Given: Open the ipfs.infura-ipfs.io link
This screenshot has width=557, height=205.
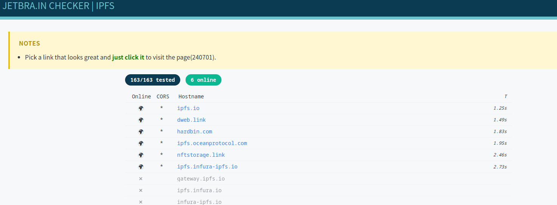Looking at the screenshot, I should [207, 167].
